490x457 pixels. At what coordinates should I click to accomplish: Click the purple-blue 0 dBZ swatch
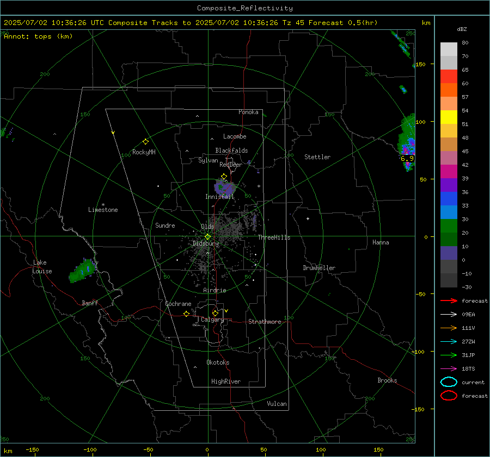pyautogui.click(x=449, y=253)
